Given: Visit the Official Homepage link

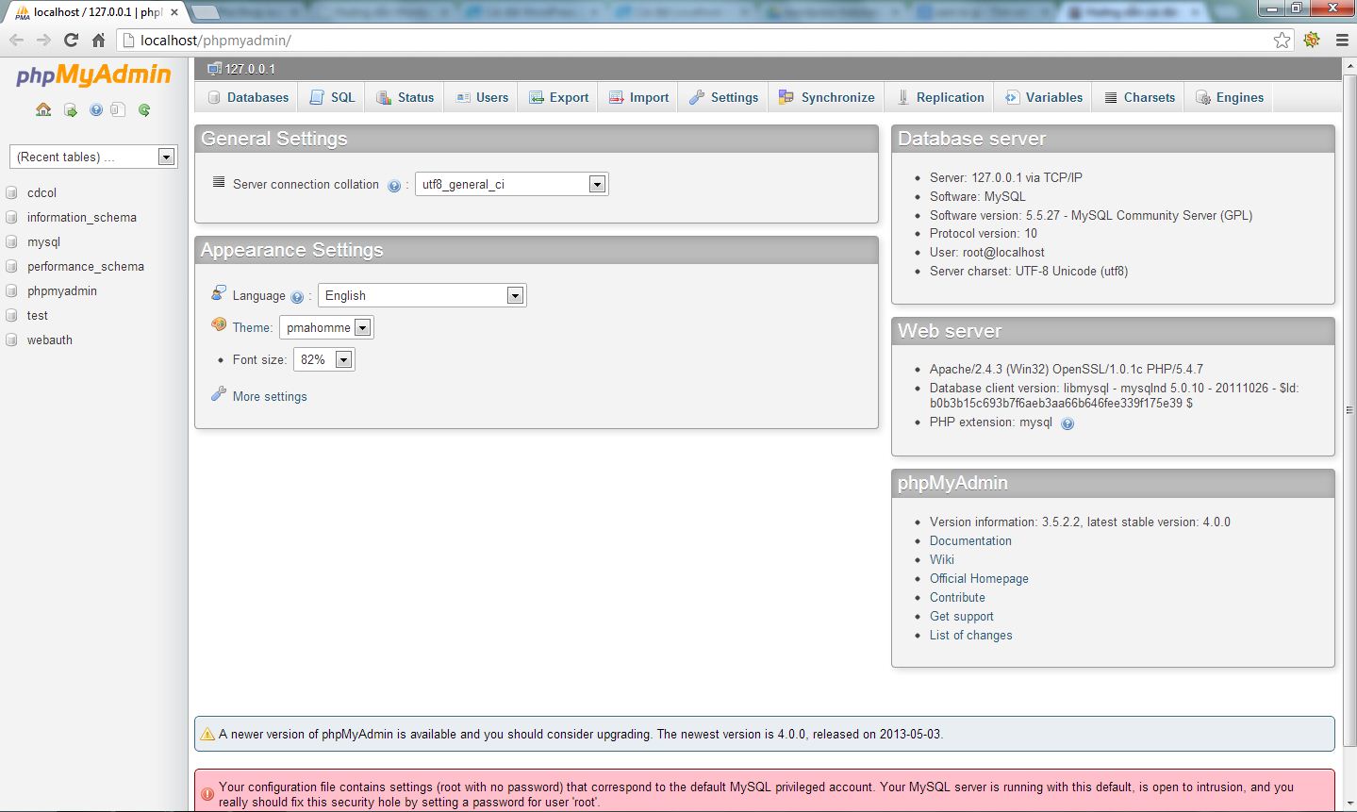Looking at the screenshot, I should pyautogui.click(x=979, y=578).
